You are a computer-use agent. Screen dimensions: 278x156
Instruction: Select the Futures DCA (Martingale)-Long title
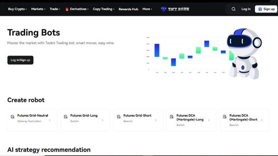190,118
